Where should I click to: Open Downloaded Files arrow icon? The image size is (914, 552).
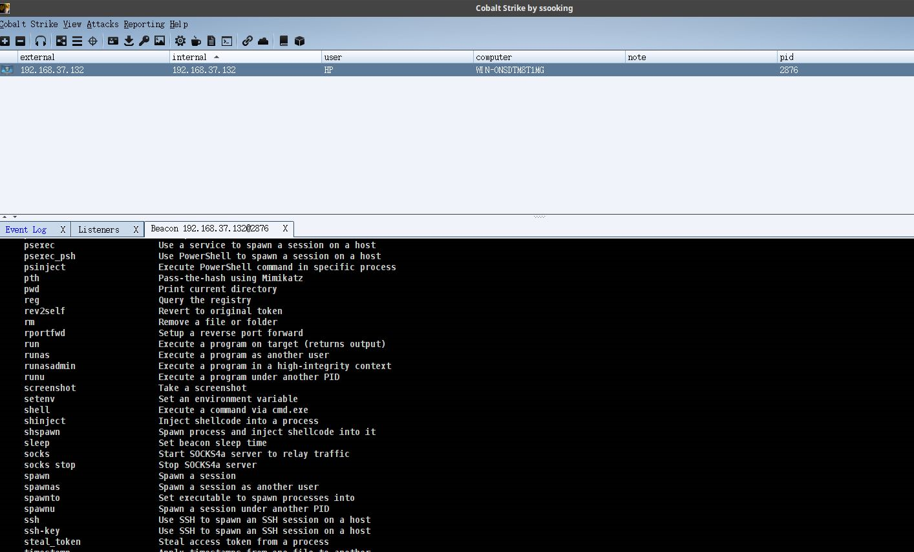129,41
